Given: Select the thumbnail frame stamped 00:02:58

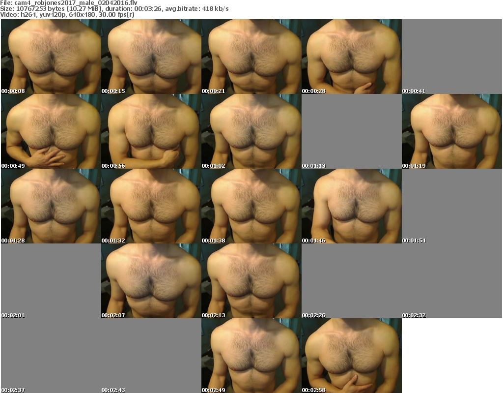Looking at the screenshot, I should tap(352, 356).
